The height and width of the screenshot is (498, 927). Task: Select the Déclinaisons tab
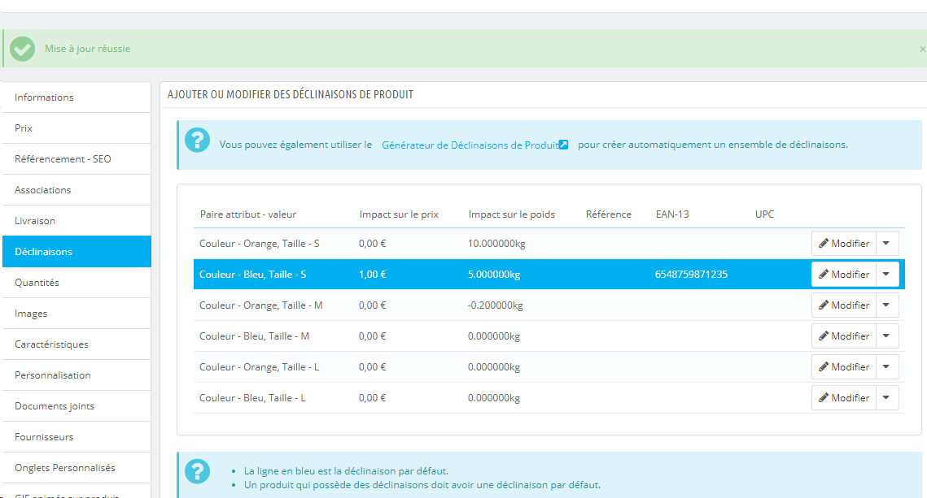(77, 251)
